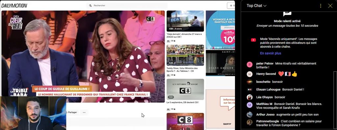Image resolution: width=337 pixels, height=130 pixels.
Task: Open the chat three-dot options menu
Action: coord(321,6)
